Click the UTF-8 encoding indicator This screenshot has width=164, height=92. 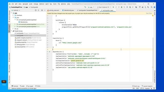click(142, 88)
